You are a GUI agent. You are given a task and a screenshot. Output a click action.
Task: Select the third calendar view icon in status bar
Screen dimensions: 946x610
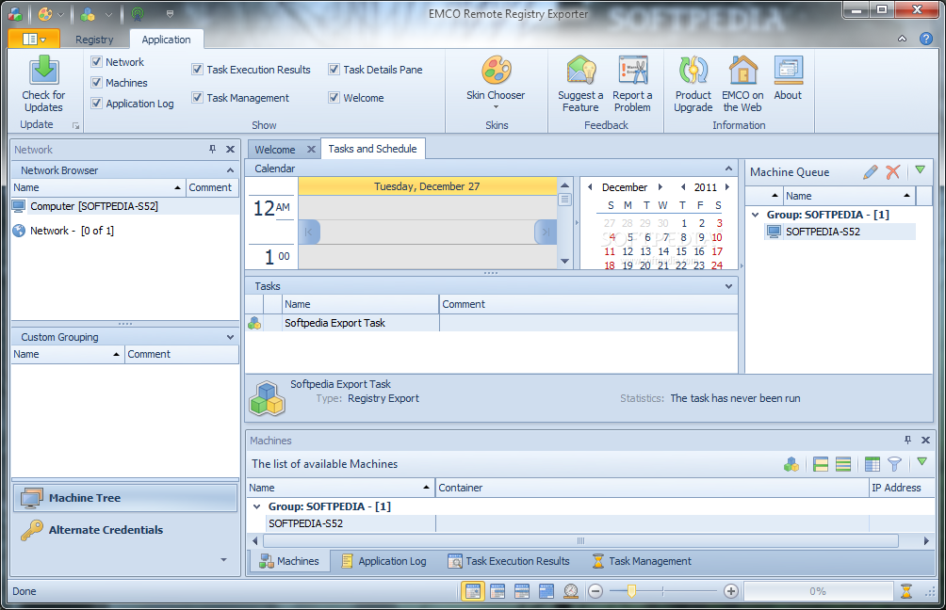coord(522,591)
